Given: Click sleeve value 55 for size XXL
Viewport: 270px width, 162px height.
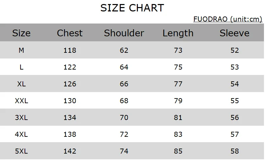Looking at the screenshot, I should (235, 101).
